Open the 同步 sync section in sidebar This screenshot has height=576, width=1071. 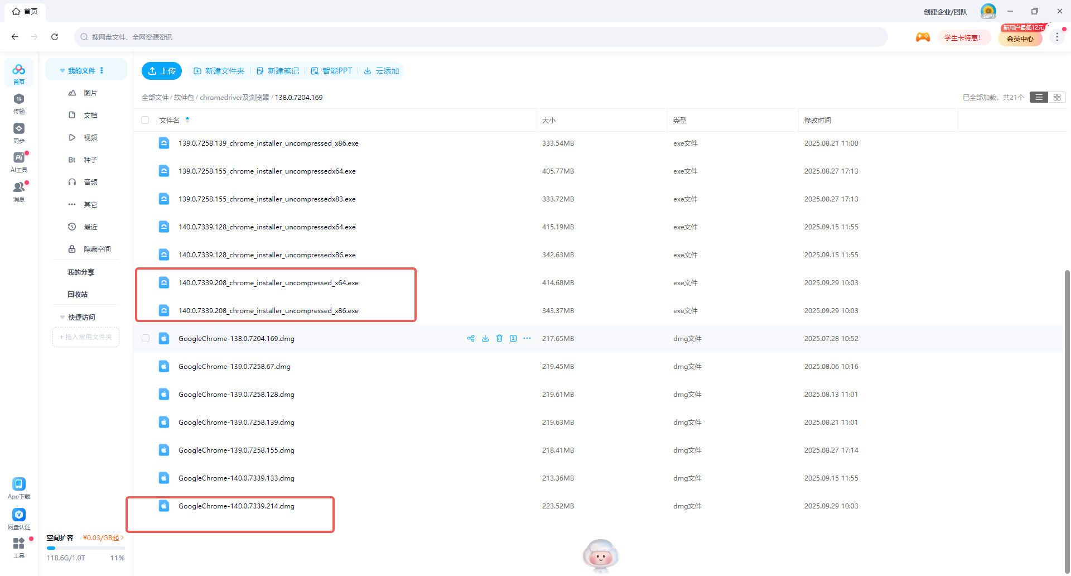click(x=19, y=133)
